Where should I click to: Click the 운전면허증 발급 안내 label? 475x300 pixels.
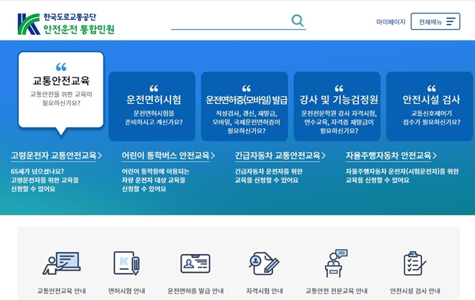[x=196, y=291]
